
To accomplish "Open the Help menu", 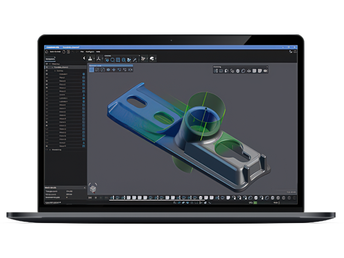I will (x=98, y=50).
